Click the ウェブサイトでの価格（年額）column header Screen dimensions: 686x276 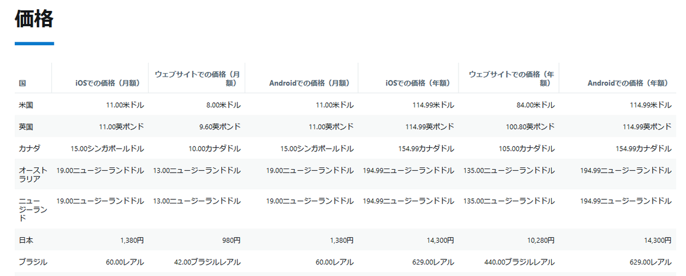point(512,79)
